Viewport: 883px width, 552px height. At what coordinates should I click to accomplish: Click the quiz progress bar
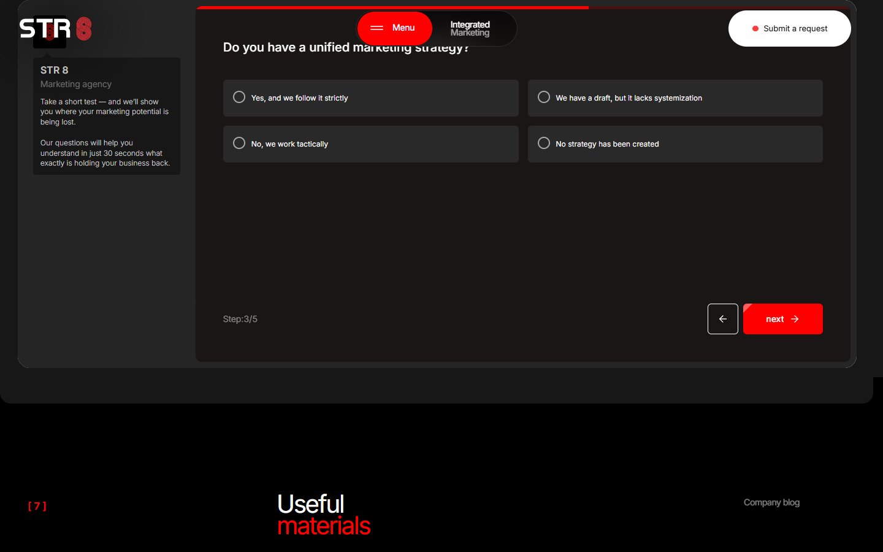pos(523,7)
